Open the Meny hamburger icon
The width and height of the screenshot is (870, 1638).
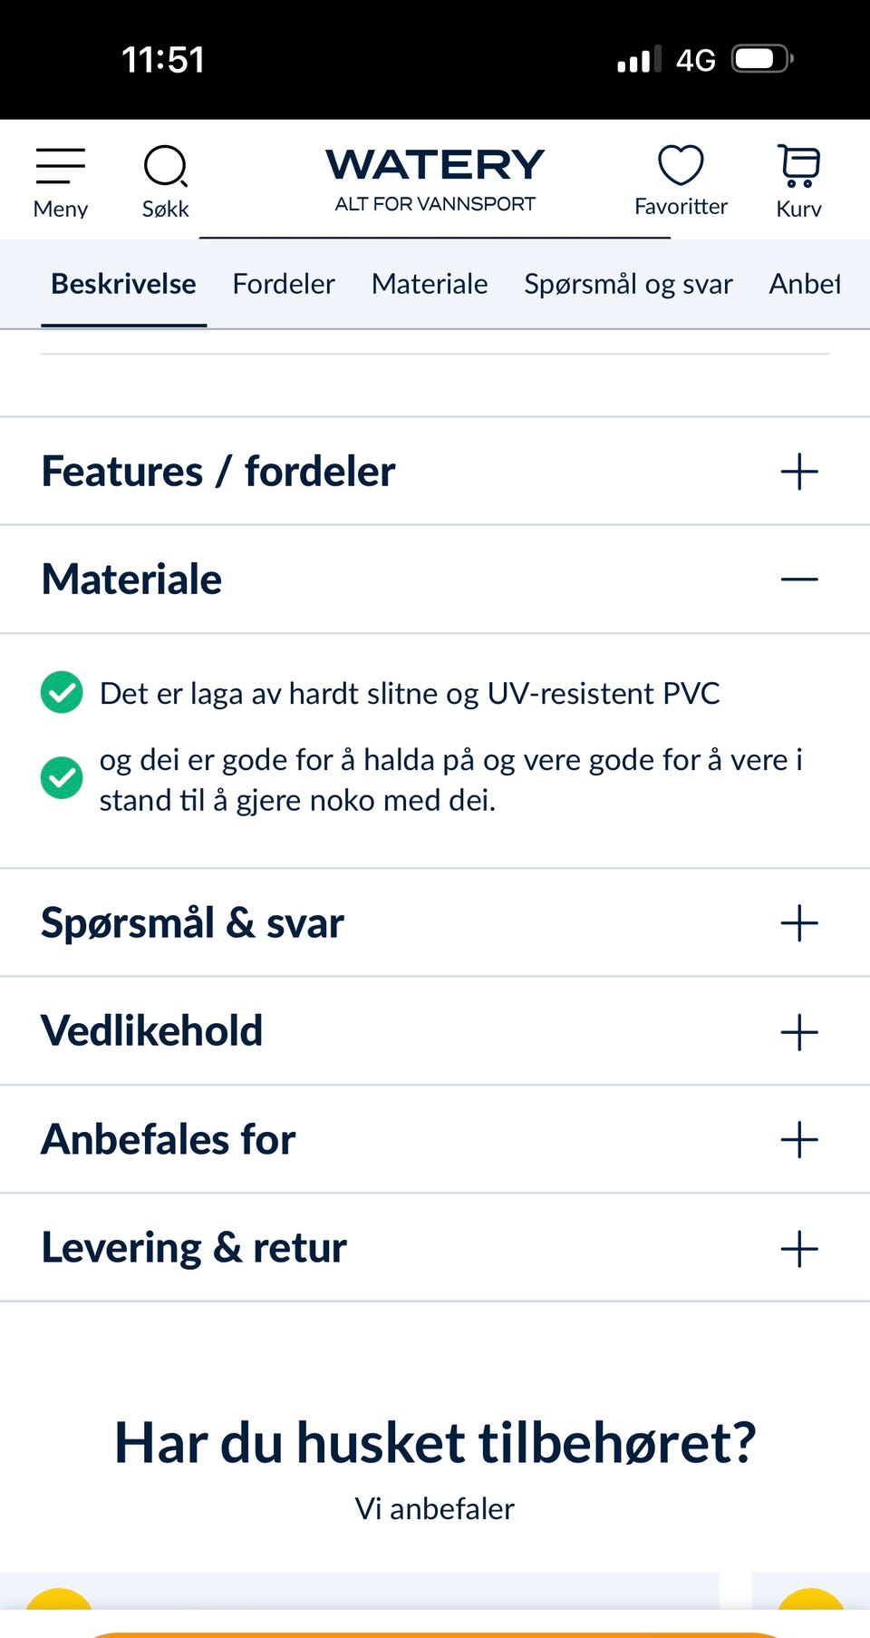(61, 167)
